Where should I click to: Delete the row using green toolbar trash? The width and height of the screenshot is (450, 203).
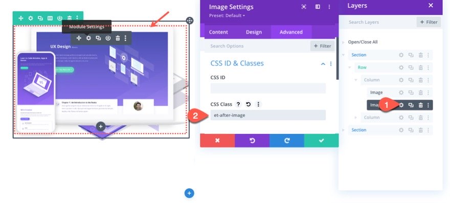70,18
